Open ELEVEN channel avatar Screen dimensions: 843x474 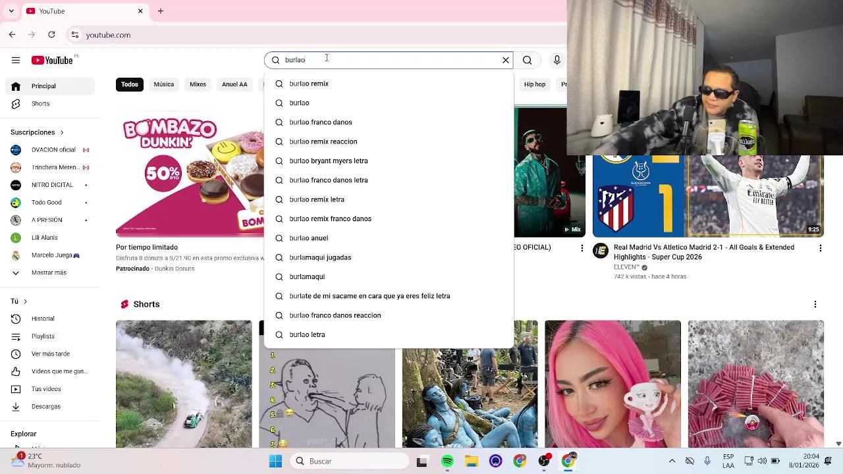tap(601, 251)
